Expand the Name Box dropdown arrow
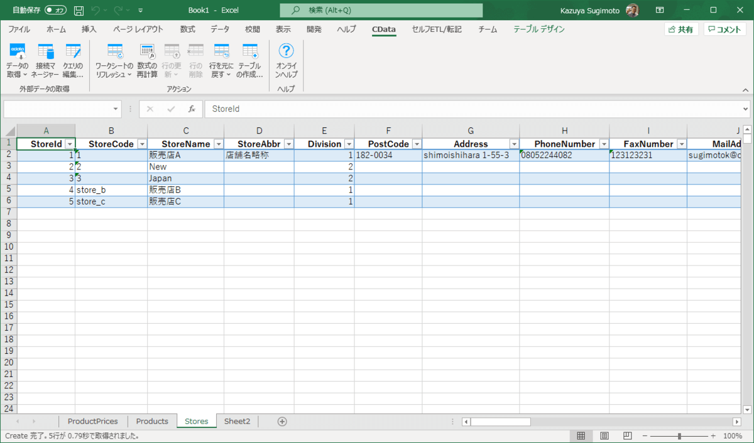The image size is (754, 443). [x=116, y=109]
